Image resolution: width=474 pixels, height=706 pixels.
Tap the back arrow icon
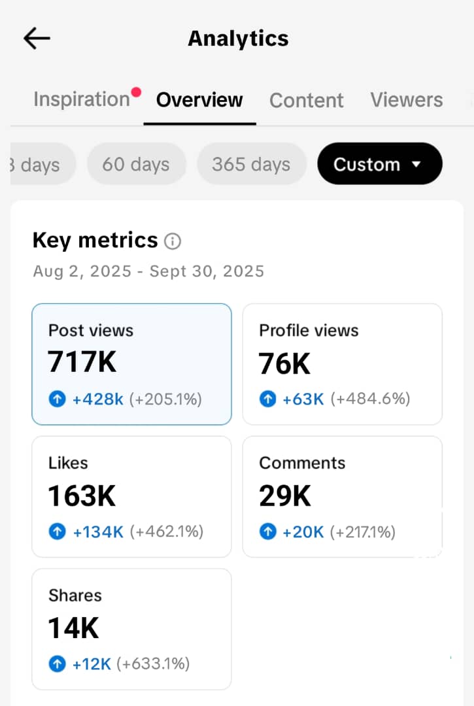coord(37,39)
